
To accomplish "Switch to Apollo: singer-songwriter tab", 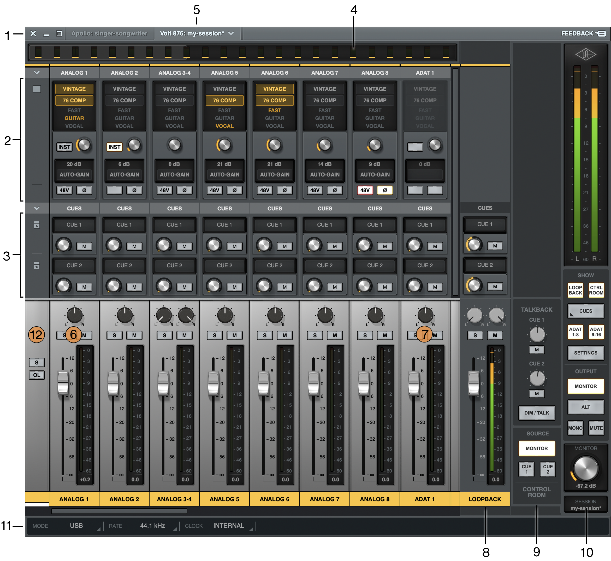I will [109, 33].
